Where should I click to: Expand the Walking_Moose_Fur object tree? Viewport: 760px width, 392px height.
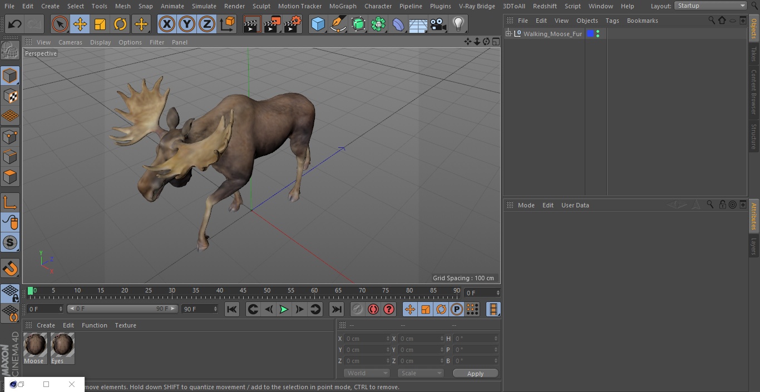click(x=508, y=33)
